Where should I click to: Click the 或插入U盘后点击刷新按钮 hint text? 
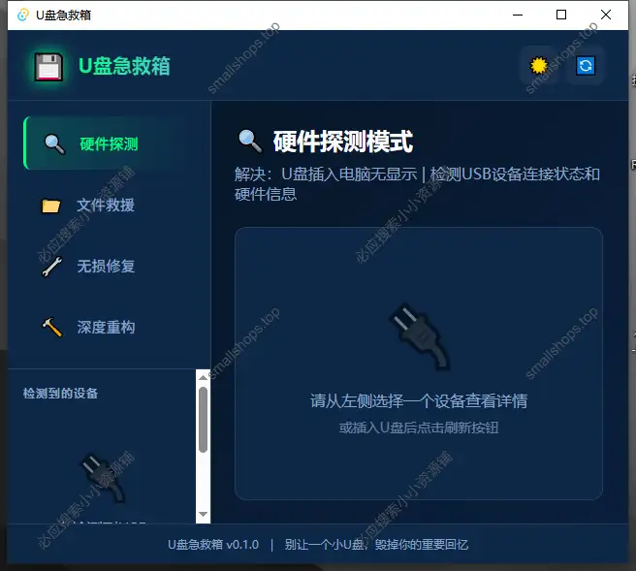419,428
